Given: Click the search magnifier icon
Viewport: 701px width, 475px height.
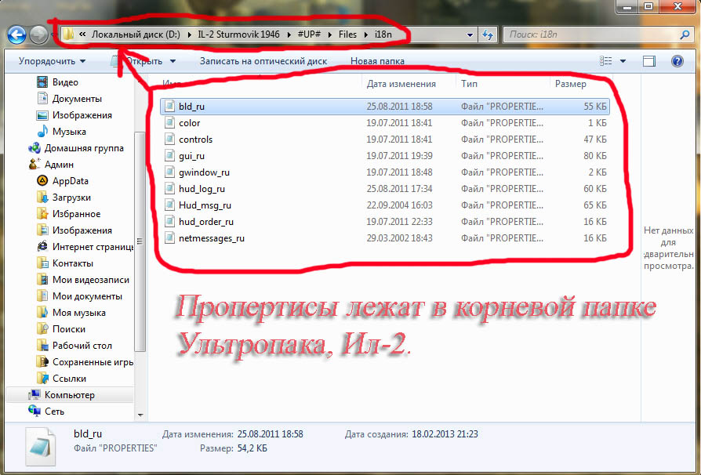Looking at the screenshot, I should click(x=685, y=34).
